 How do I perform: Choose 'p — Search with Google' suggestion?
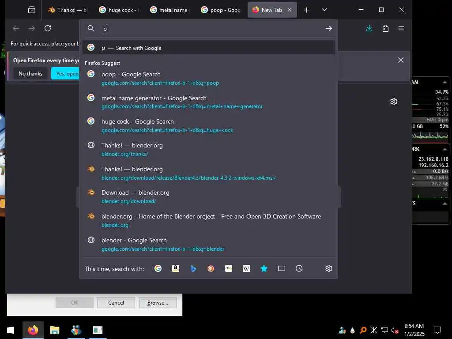(x=208, y=48)
